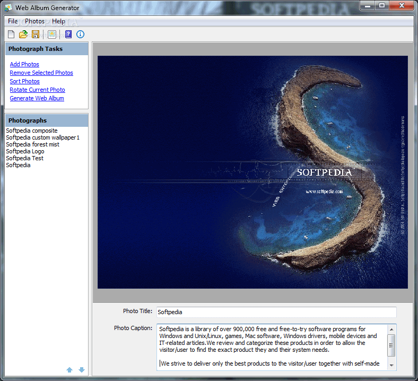This screenshot has height=381, width=418.
Task: Click the Sort Photos link
Action: point(25,81)
